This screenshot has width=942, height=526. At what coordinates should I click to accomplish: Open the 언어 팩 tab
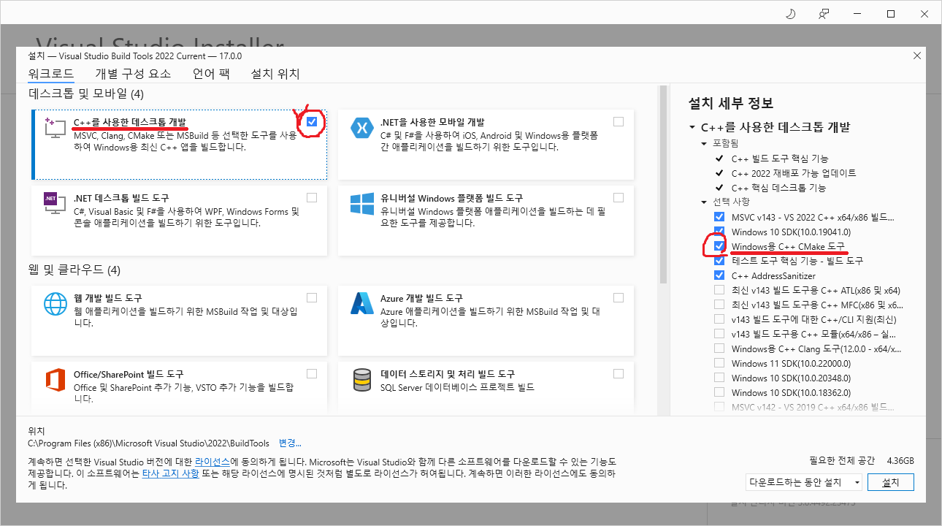click(211, 74)
